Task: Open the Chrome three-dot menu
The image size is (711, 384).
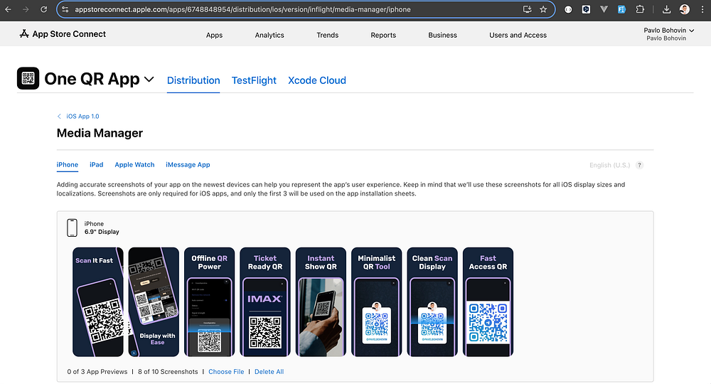Action: 702,9
